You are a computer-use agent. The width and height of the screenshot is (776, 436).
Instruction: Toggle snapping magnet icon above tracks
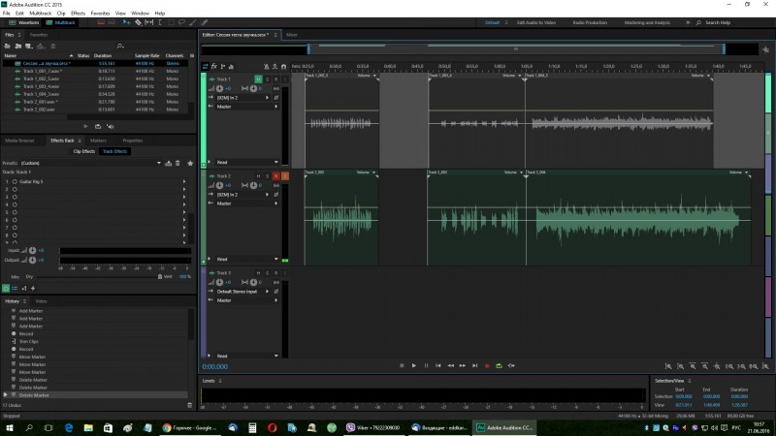click(283, 66)
